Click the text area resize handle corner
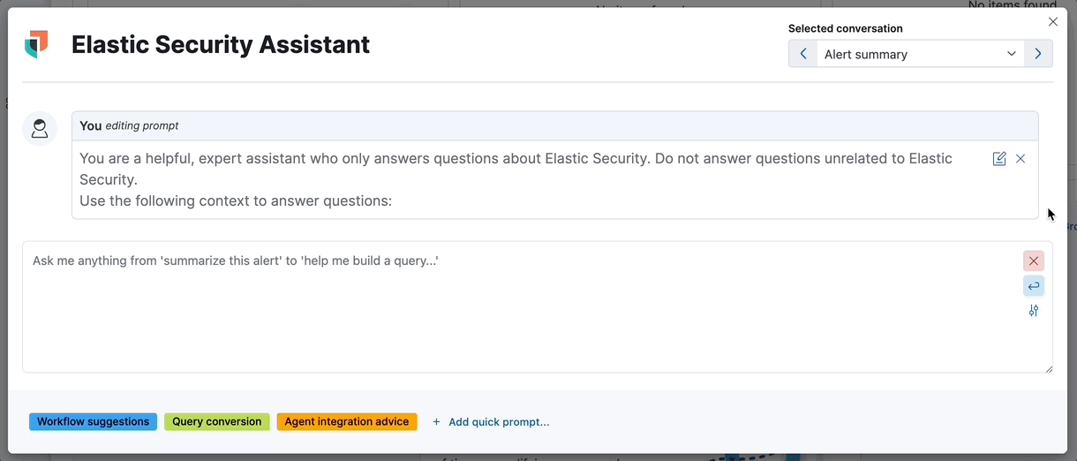Image resolution: width=1077 pixels, height=461 pixels. pyautogui.click(x=1049, y=369)
